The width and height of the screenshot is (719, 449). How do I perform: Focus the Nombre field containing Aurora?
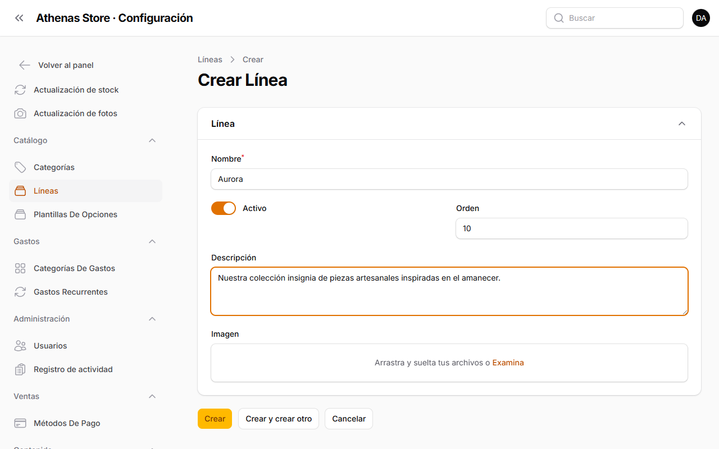coord(449,179)
